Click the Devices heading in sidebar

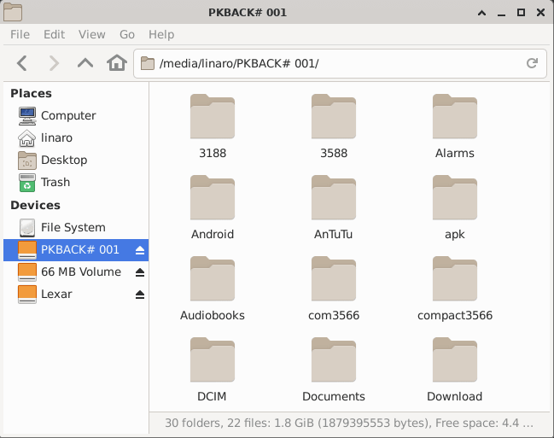[x=35, y=206]
